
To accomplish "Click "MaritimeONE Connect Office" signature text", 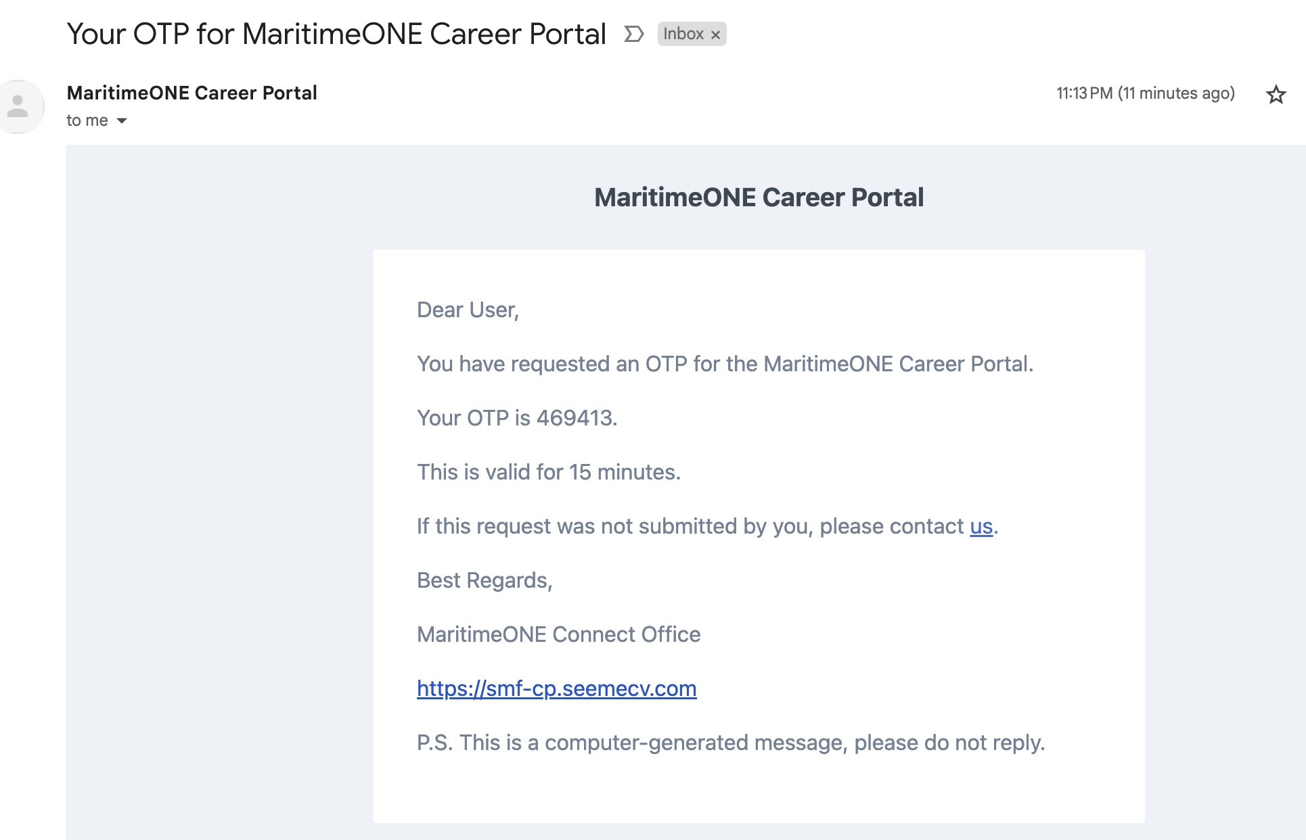I will click(x=559, y=634).
